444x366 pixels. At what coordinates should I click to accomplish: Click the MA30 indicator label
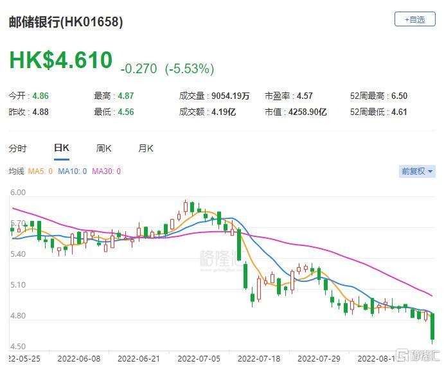tap(106, 171)
